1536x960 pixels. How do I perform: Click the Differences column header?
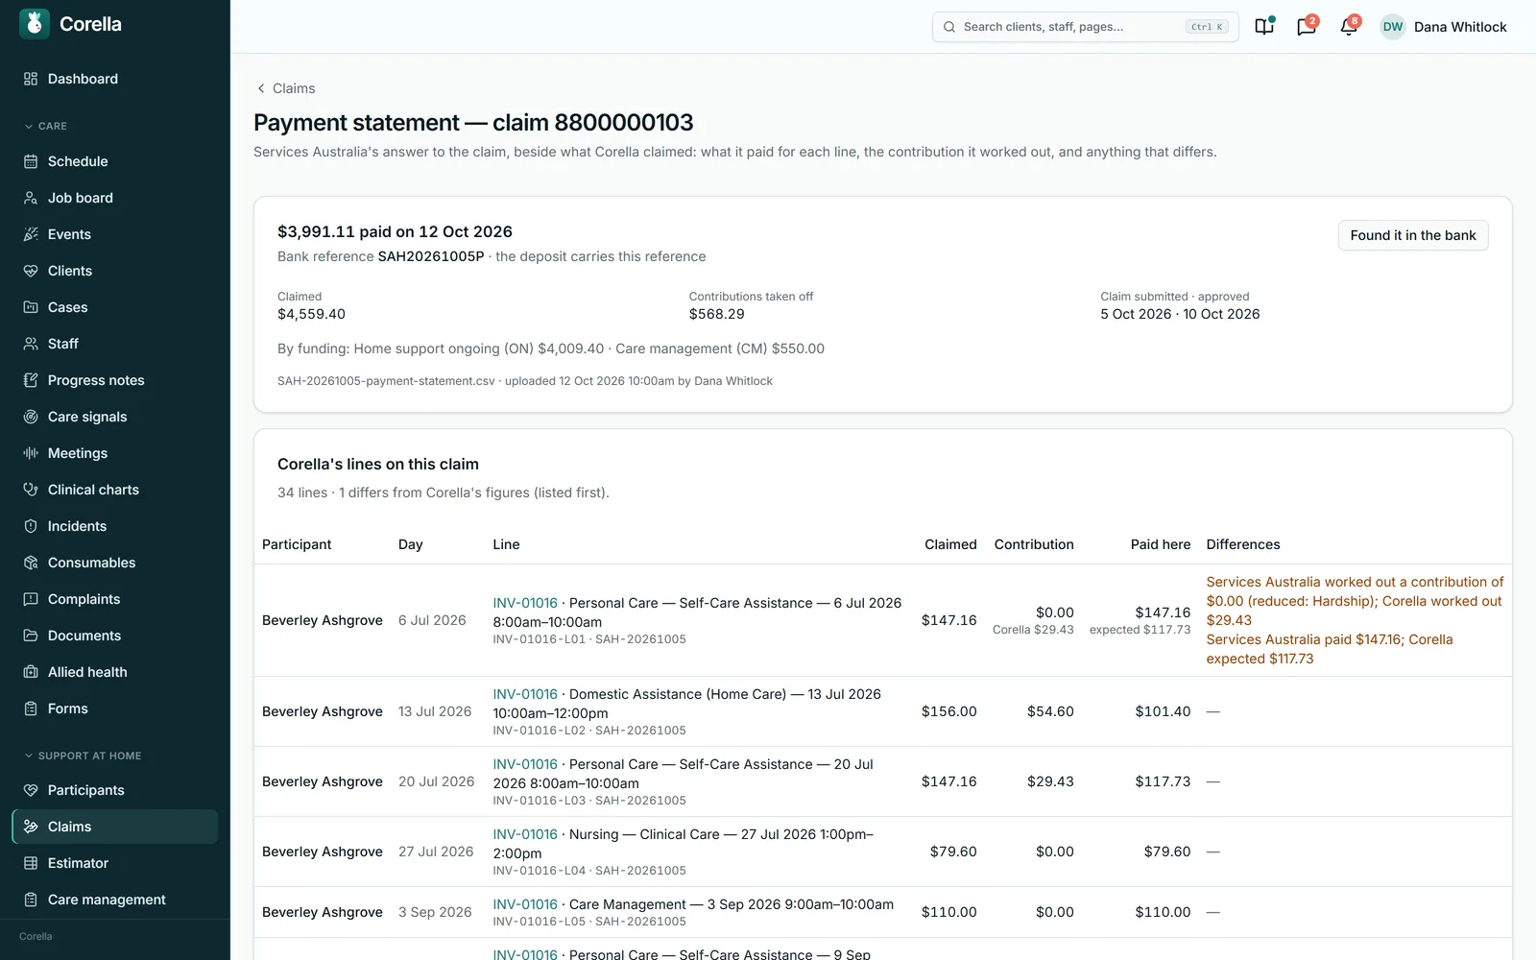tap(1243, 544)
